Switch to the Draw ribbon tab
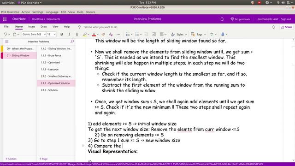 [44, 27]
